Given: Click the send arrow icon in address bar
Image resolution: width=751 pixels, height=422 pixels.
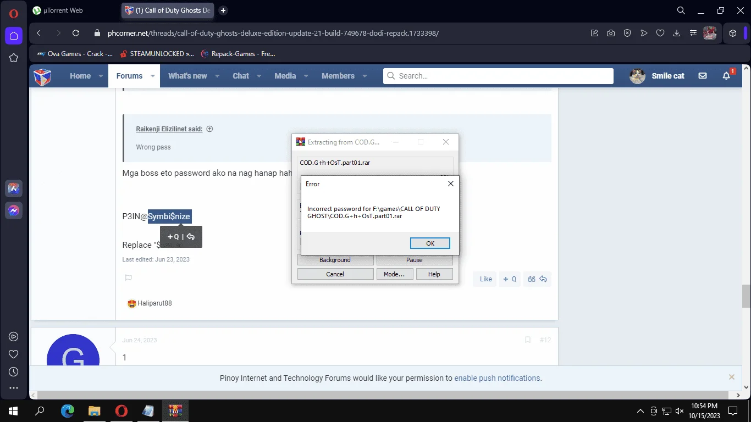Looking at the screenshot, I should [644, 33].
